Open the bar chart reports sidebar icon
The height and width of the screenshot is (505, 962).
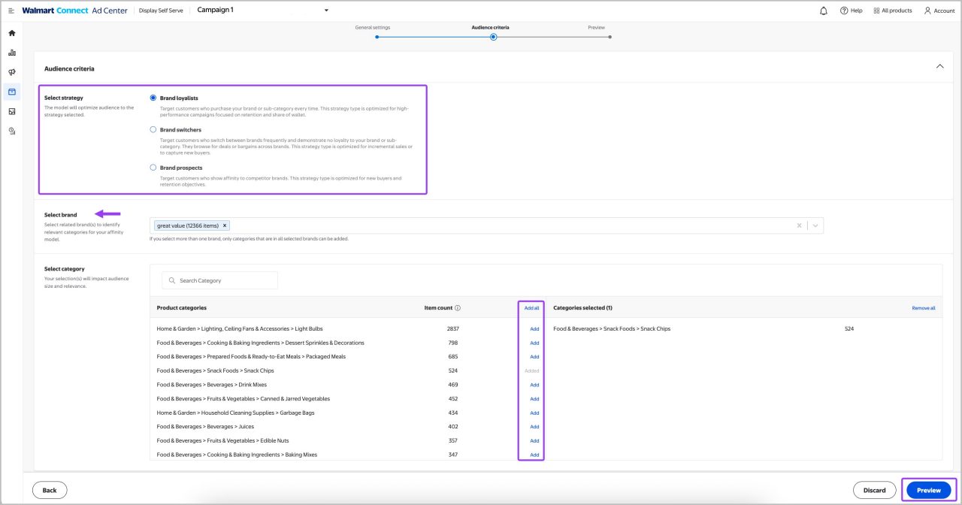pyautogui.click(x=12, y=53)
